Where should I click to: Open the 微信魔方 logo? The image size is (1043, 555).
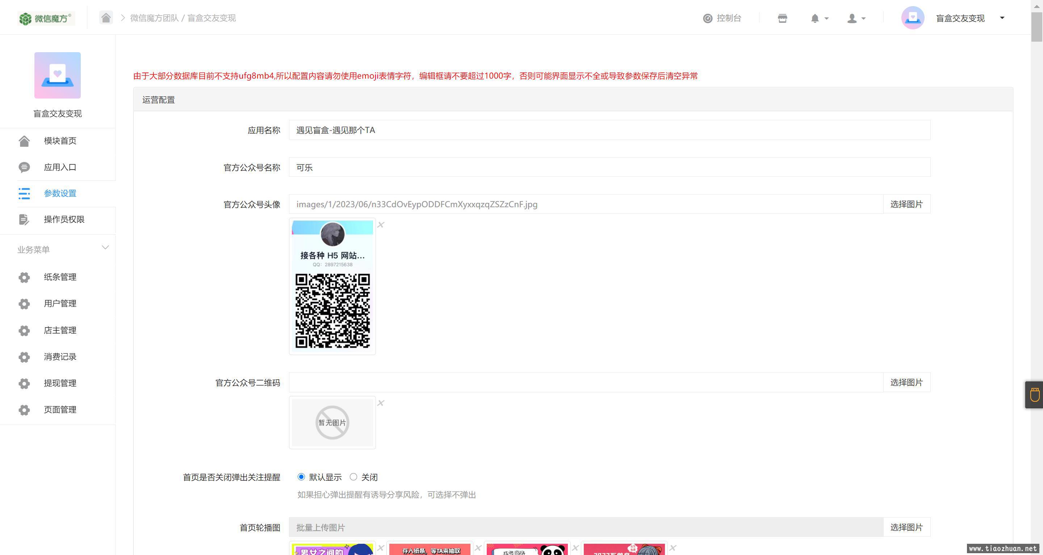(x=46, y=18)
